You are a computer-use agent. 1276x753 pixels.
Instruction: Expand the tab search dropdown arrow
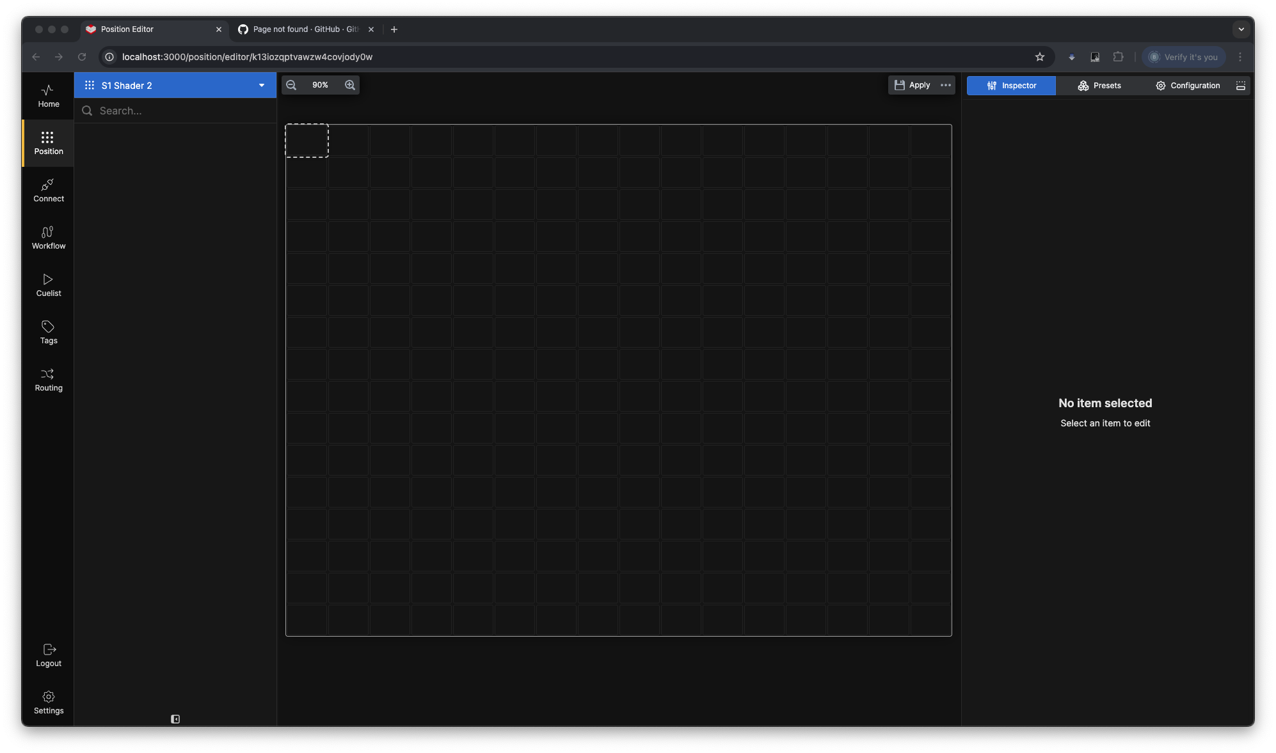click(1241, 29)
